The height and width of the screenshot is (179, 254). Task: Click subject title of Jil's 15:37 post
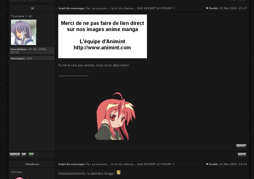(130, 8)
